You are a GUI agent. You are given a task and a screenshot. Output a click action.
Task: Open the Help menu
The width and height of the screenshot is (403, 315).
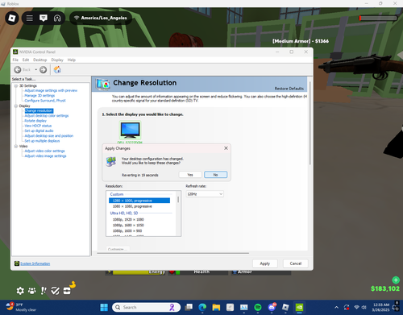tap(72, 60)
